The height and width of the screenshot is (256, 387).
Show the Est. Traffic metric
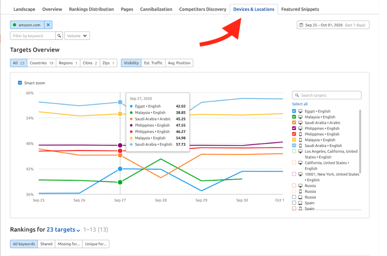pyautogui.click(x=153, y=63)
